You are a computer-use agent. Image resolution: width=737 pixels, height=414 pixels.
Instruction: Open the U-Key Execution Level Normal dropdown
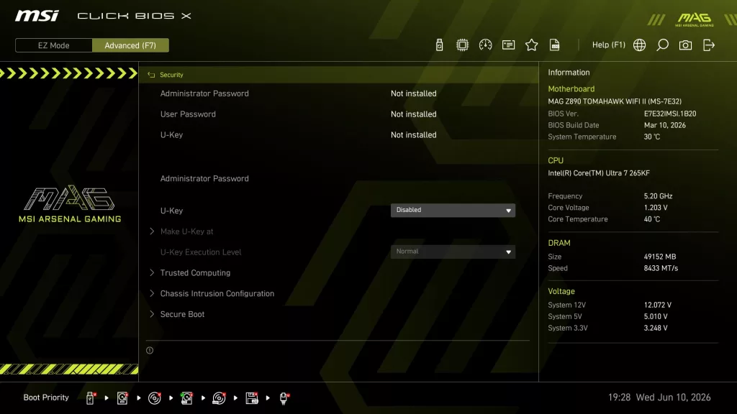[453, 252]
